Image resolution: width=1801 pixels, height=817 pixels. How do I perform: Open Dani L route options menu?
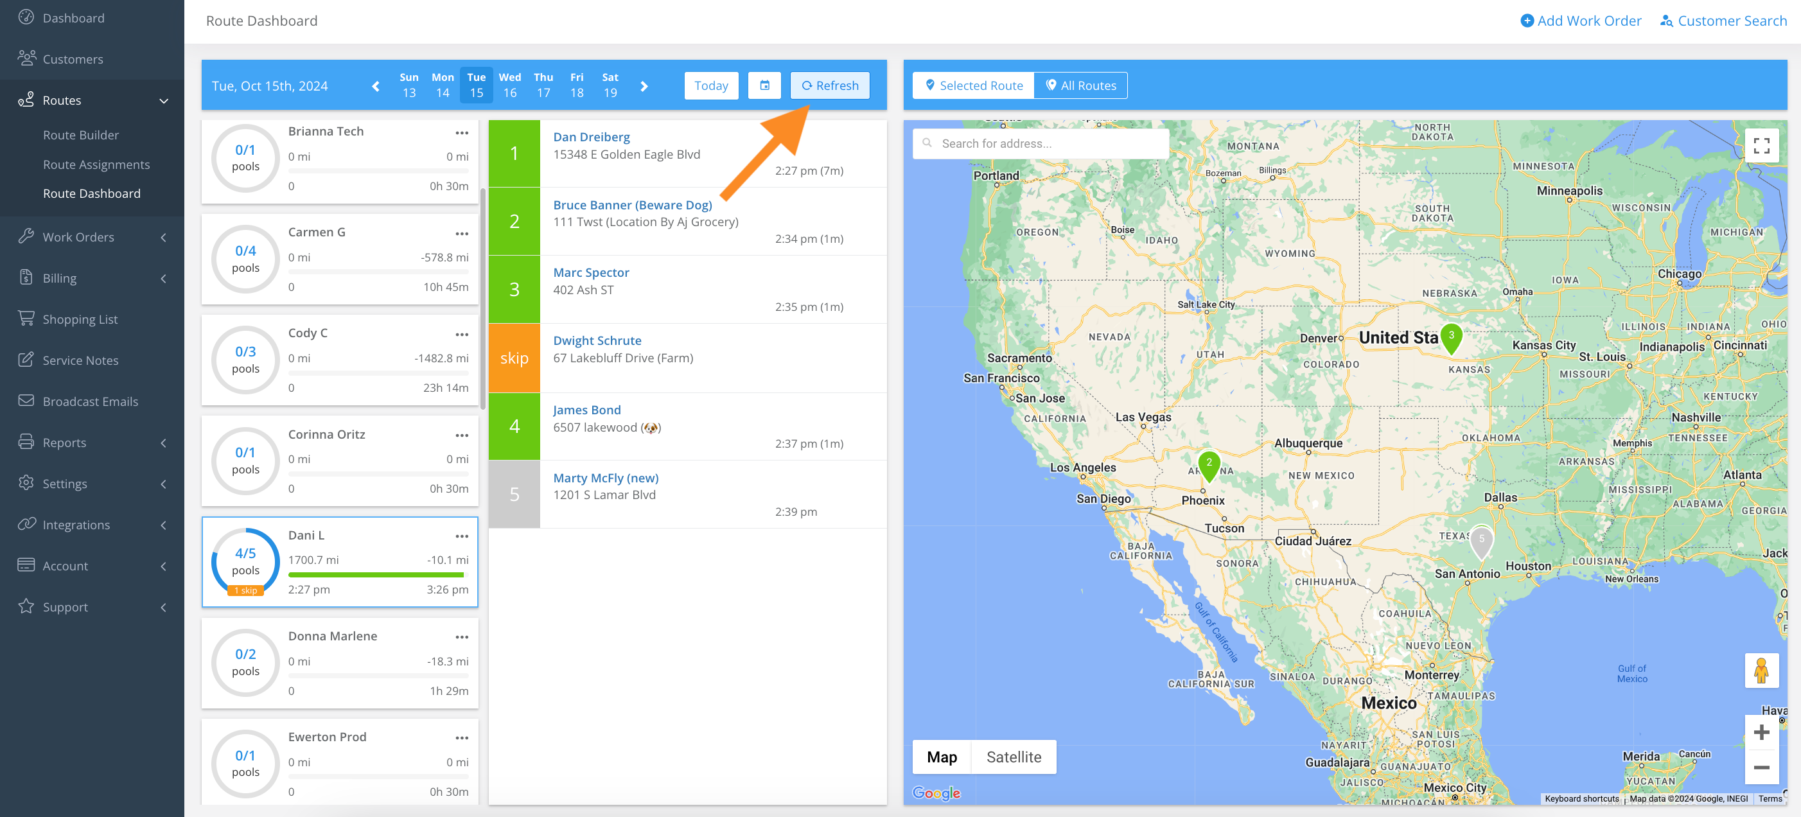pos(461,536)
